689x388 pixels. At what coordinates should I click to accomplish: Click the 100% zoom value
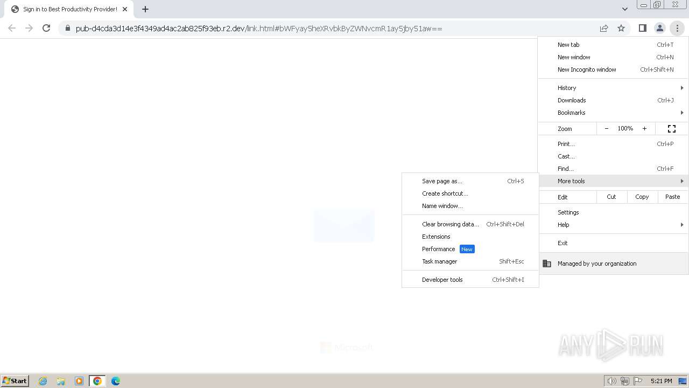625,128
